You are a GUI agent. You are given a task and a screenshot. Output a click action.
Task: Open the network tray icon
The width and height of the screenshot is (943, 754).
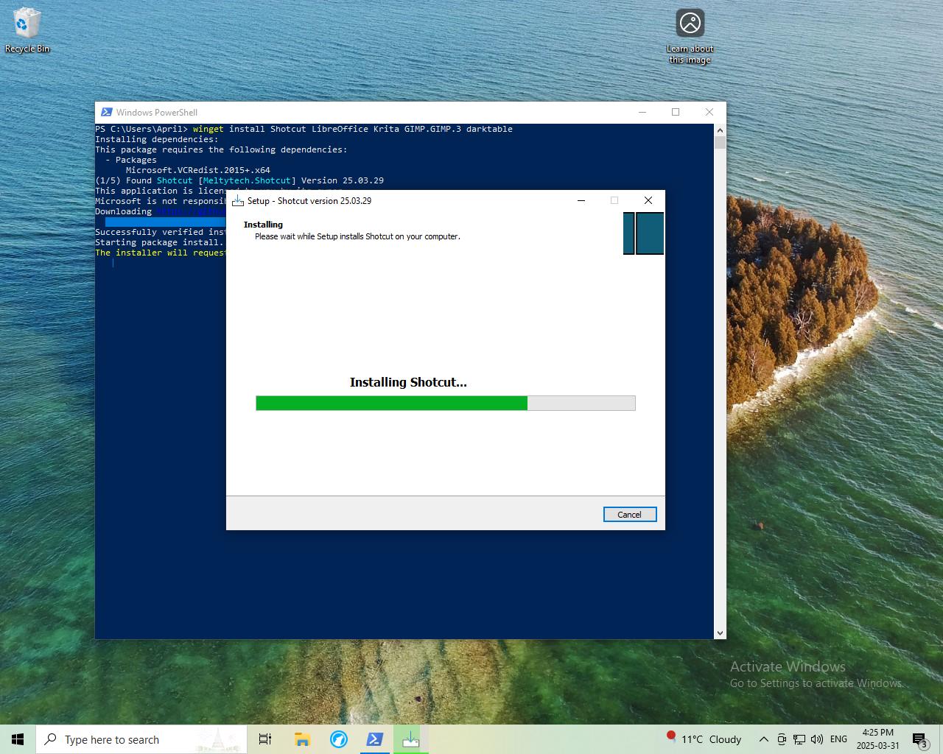tap(799, 739)
